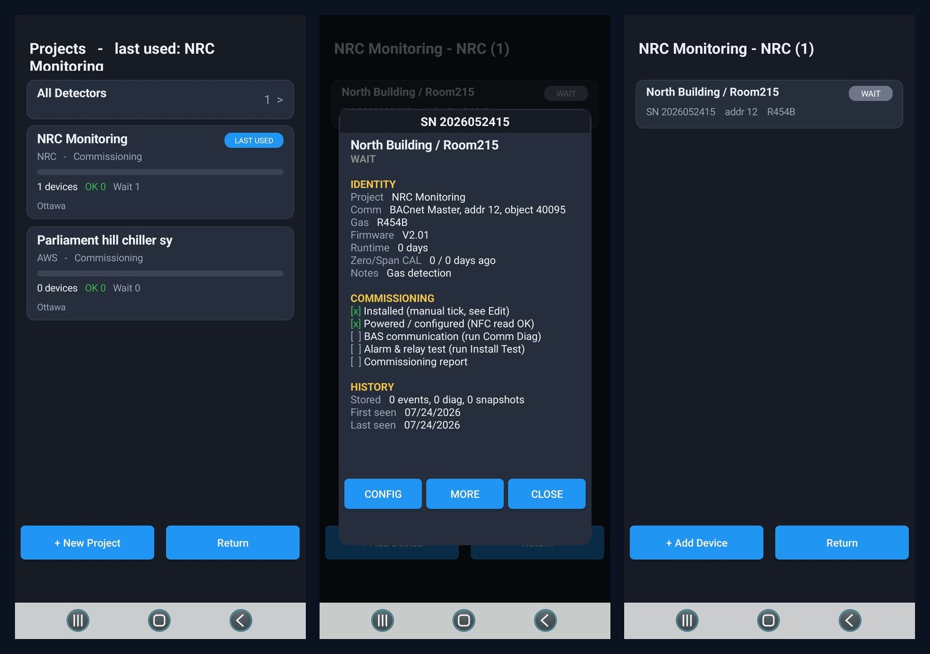Click 'Wait 0' in Parliament hill card
Screen dimensions: 930x654
[x=127, y=288]
